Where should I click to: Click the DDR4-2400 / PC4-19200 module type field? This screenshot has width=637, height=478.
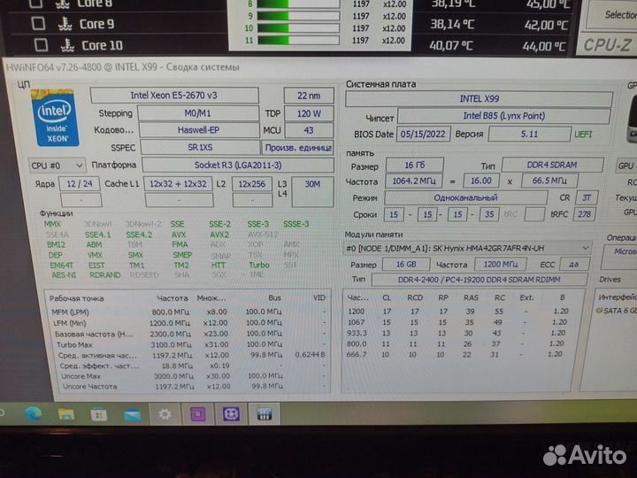[479, 280]
